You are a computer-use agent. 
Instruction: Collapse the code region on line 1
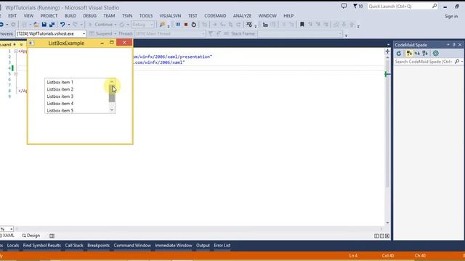point(16,51)
